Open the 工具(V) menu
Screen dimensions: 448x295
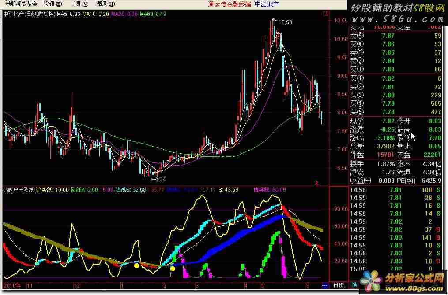click(79, 4)
